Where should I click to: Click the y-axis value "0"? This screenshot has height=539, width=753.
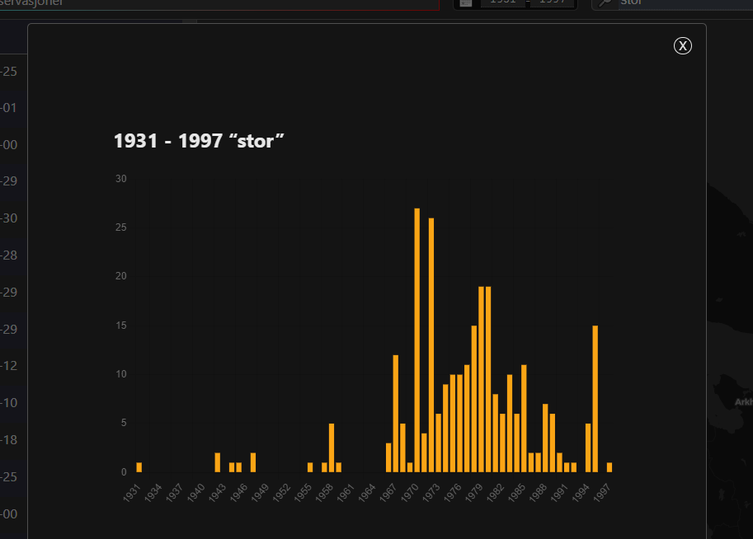124,472
